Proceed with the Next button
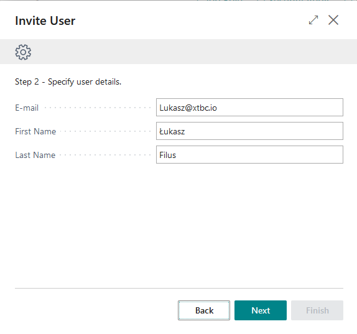Image resolution: width=357 pixels, height=334 pixels. 261,310
